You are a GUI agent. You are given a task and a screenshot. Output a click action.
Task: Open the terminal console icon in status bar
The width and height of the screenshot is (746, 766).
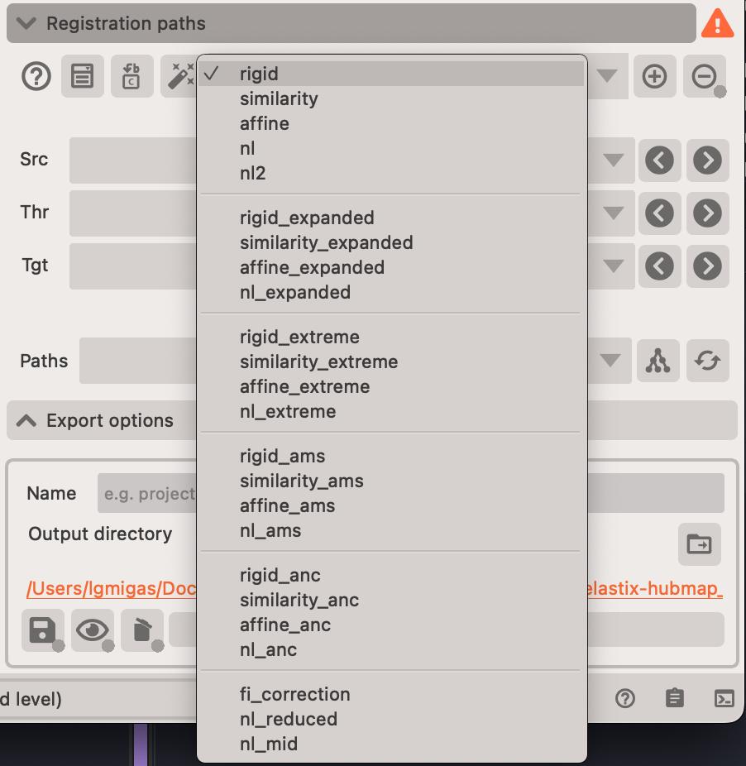pyautogui.click(x=724, y=699)
